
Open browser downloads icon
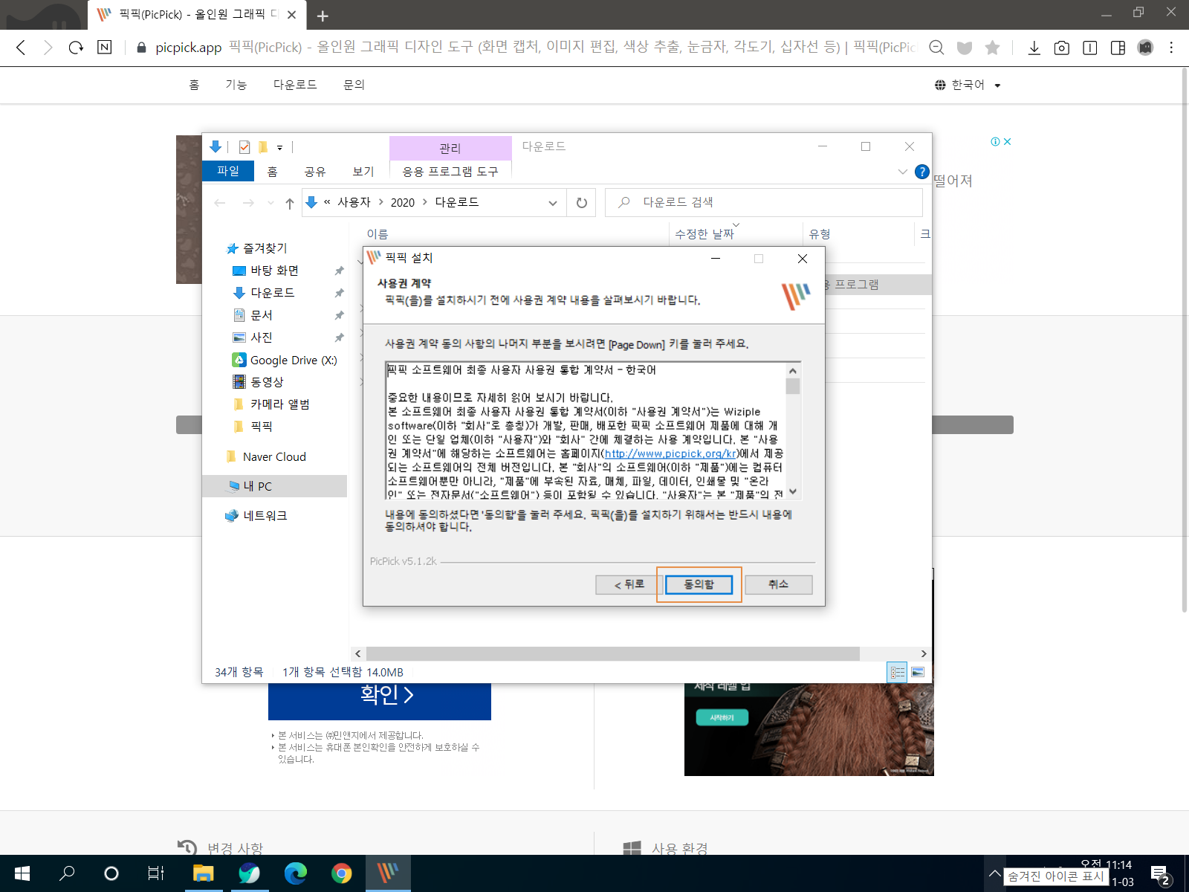[x=1034, y=48]
